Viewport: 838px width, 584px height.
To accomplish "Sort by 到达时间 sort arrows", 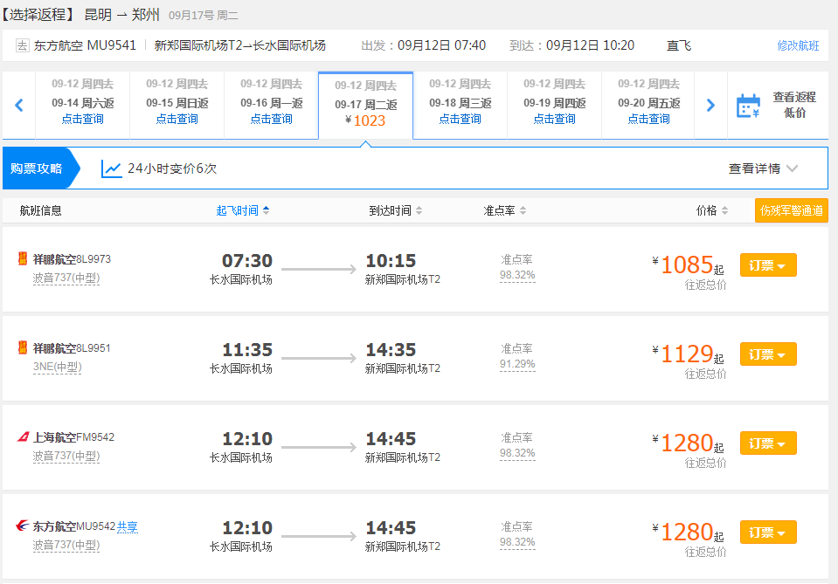I will (419, 210).
